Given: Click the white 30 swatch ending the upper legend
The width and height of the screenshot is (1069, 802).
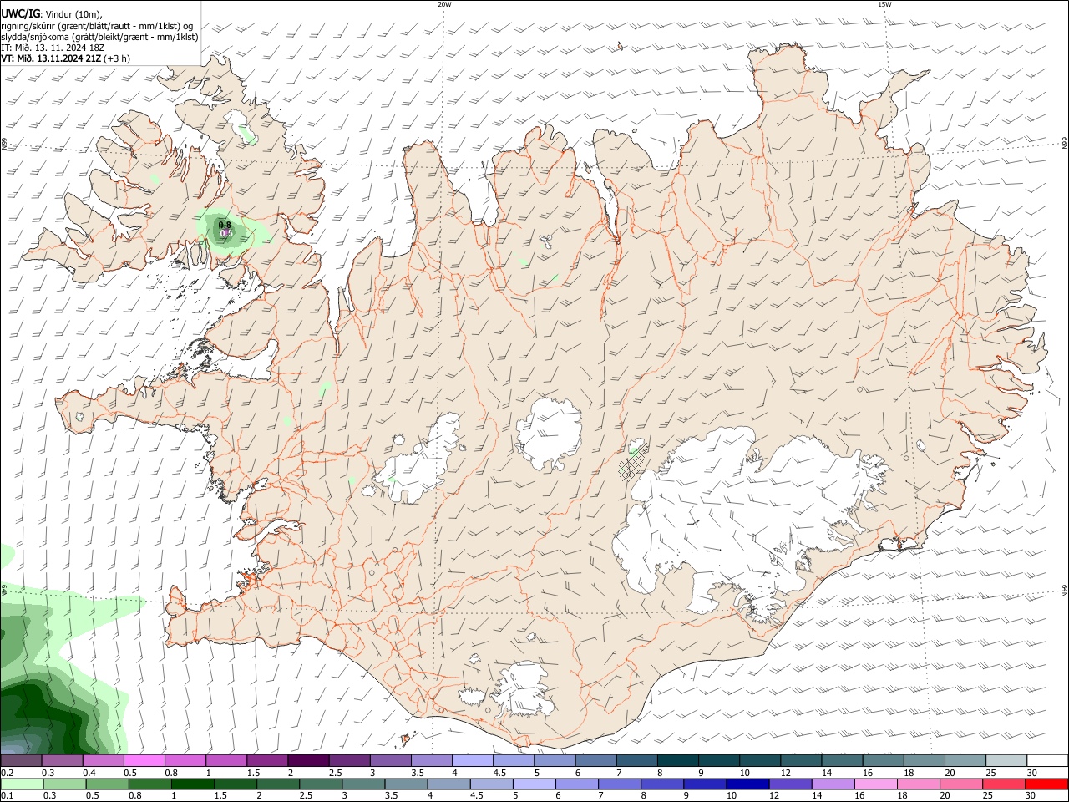Looking at the screenshot, I should pyautogui.click(x=1047, y=761).
